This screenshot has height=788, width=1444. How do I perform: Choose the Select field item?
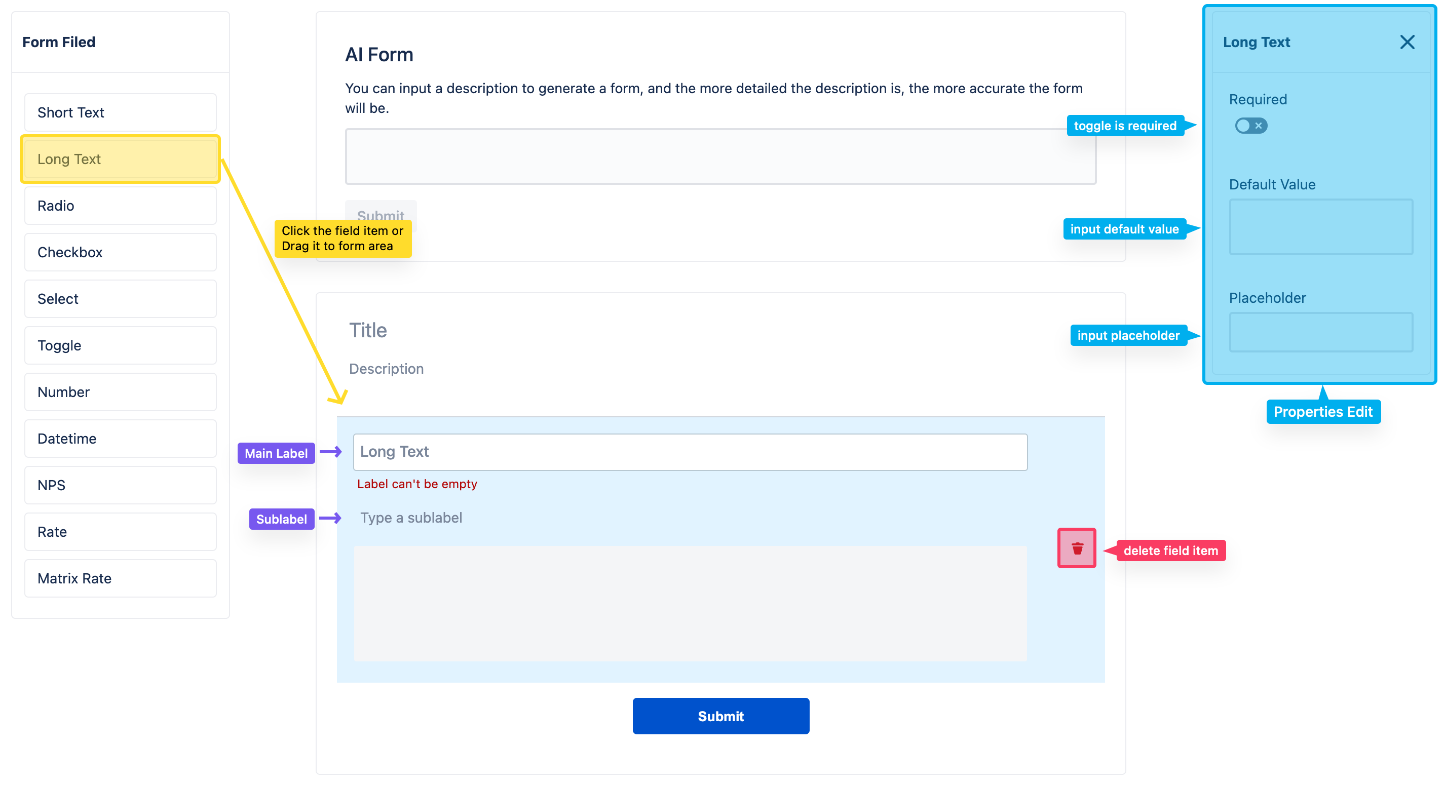click(x=121, y=299)
